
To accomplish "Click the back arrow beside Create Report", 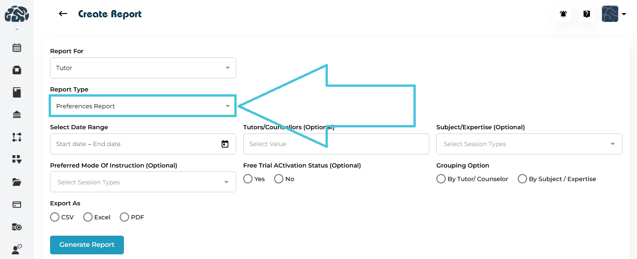I will tap(63, 14).
